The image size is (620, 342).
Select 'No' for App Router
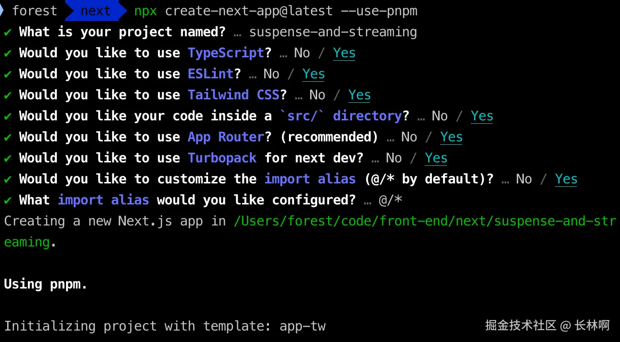(410, 137)
